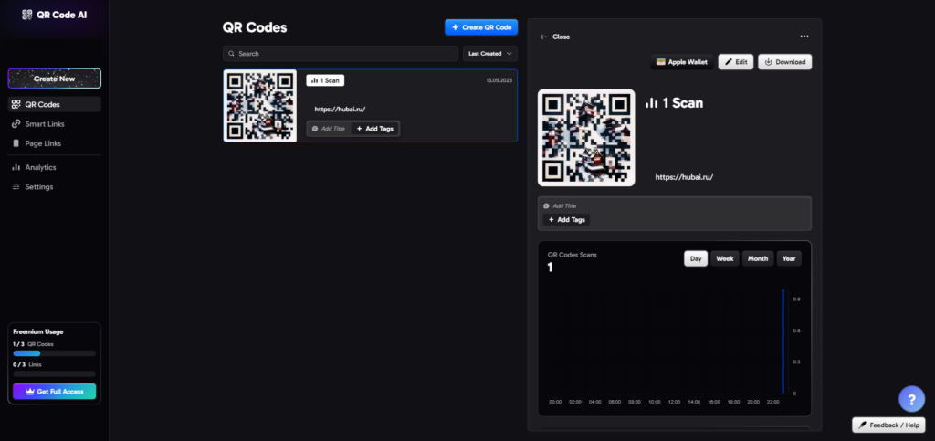Switch chart to Week view
935x441 pixels.
pyautogui.click(x=724, y=258)
